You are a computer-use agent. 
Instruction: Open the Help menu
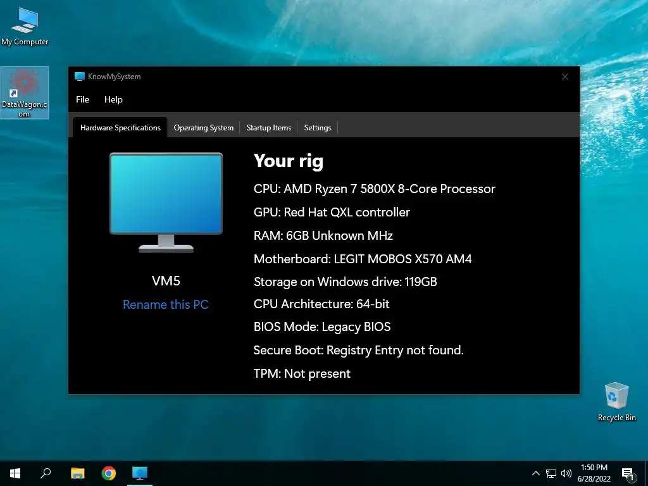coord(113,99)
